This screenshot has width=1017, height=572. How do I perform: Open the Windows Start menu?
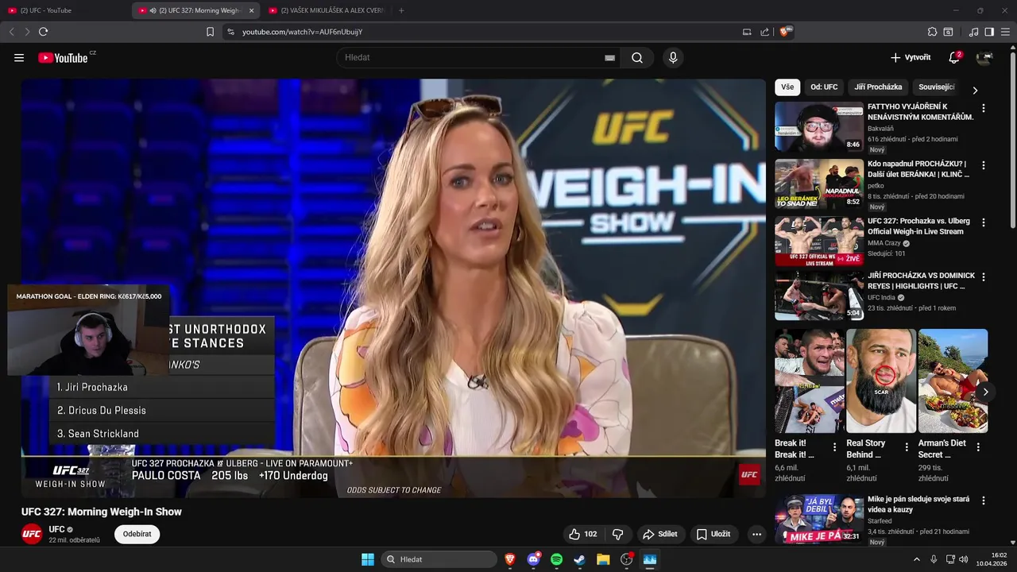tap(367, 559)
